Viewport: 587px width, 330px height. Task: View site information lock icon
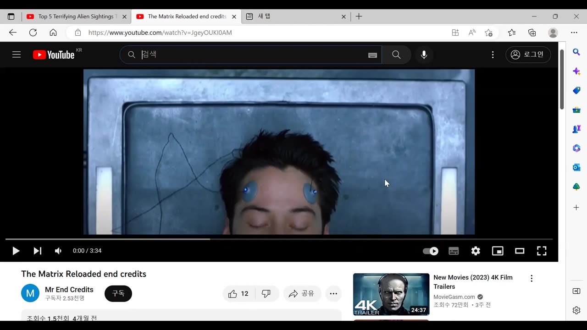(78, 33)
